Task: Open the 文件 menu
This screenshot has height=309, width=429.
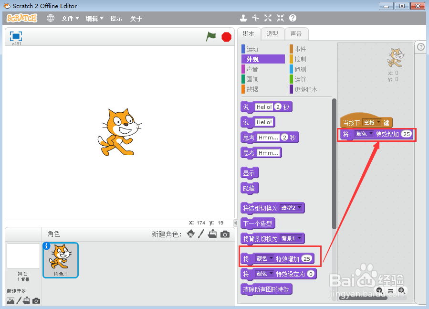Action: click(x=70, y=18)
